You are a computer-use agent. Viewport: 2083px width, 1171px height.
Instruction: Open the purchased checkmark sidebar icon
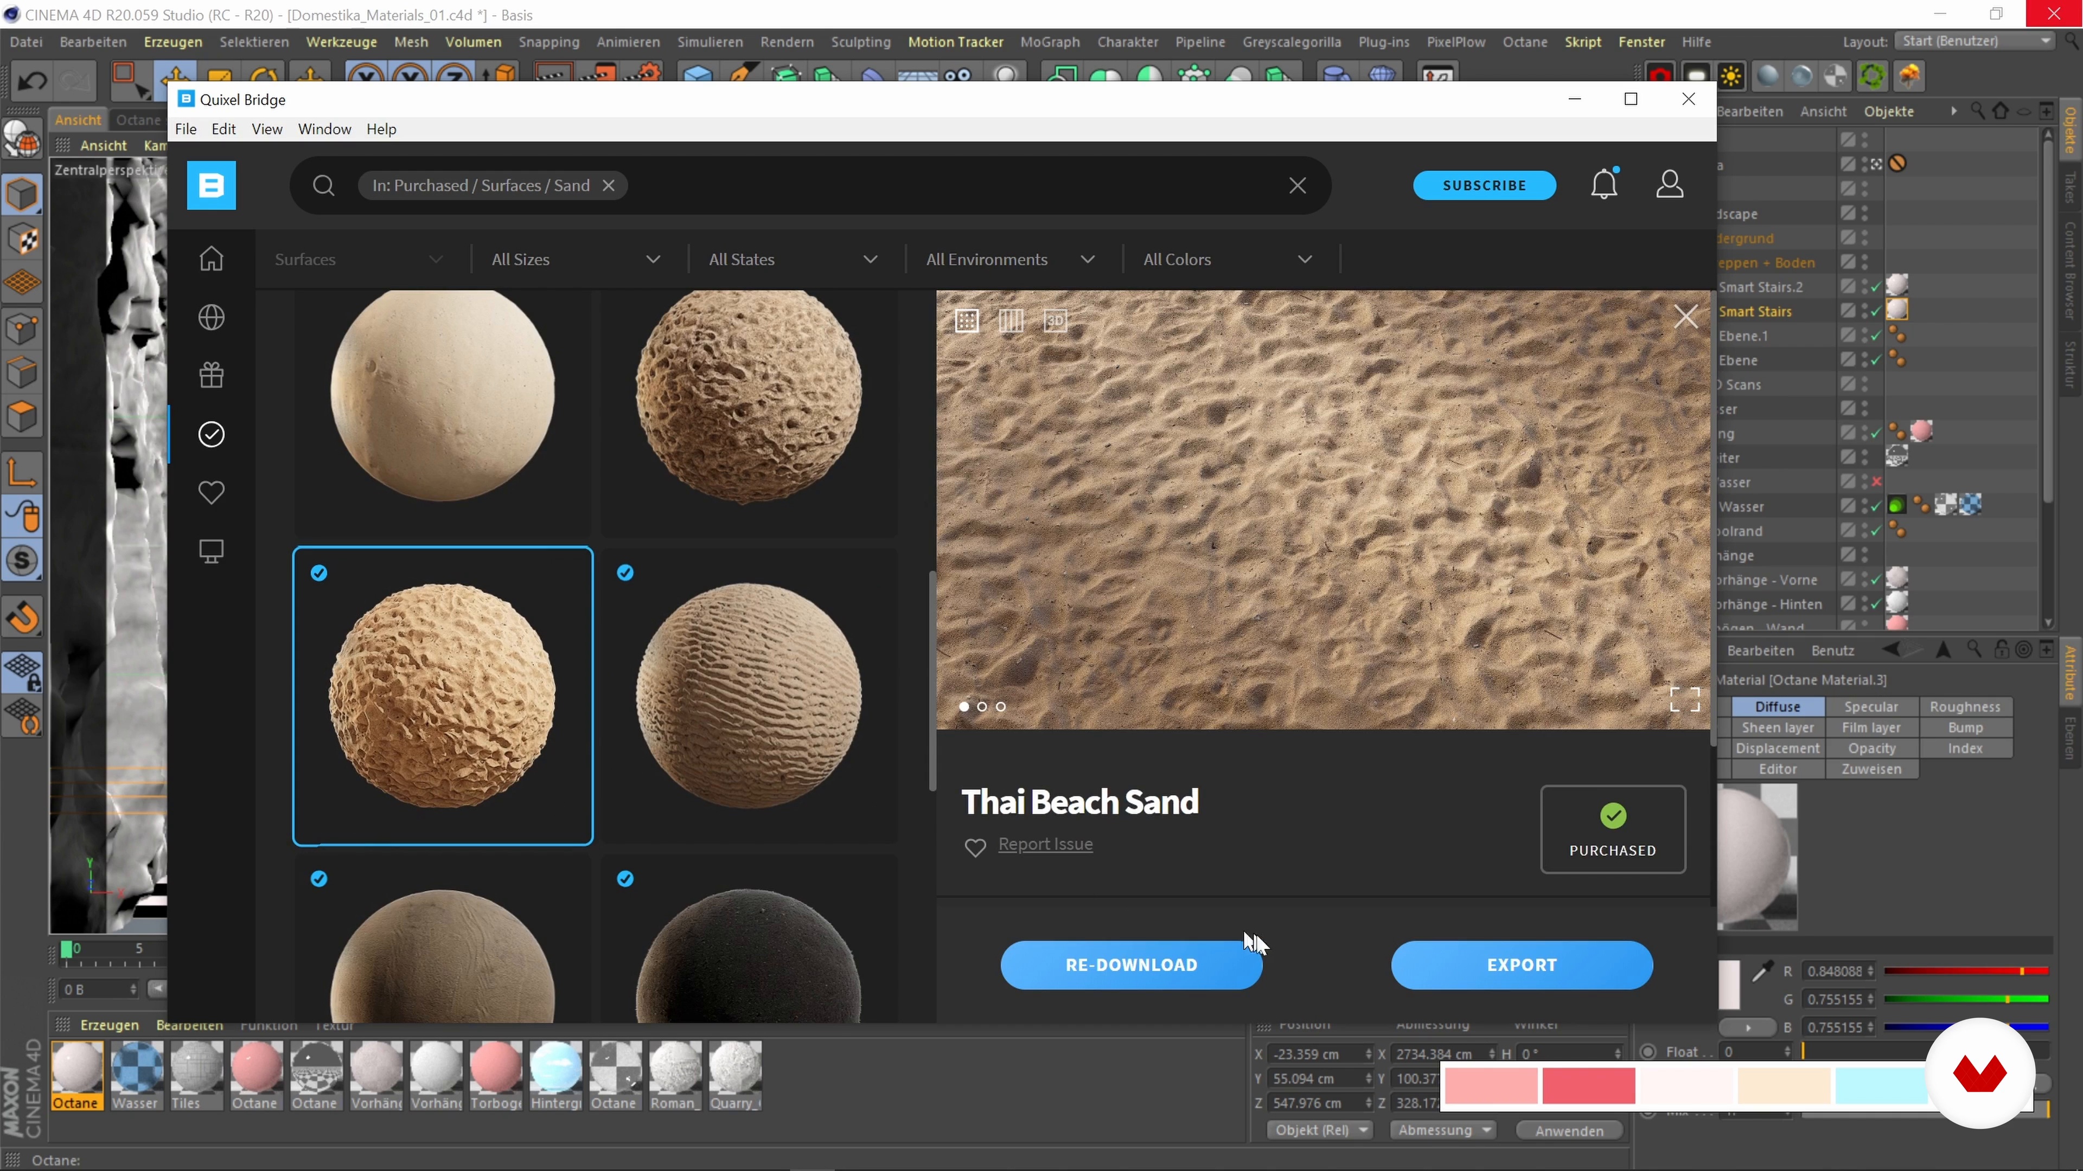click(x=211, y=434)
